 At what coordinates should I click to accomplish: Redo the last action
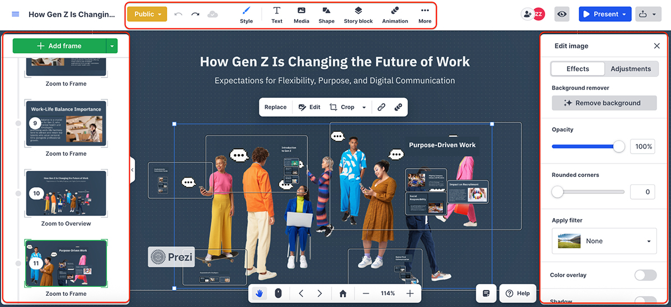tap(195, 14)
